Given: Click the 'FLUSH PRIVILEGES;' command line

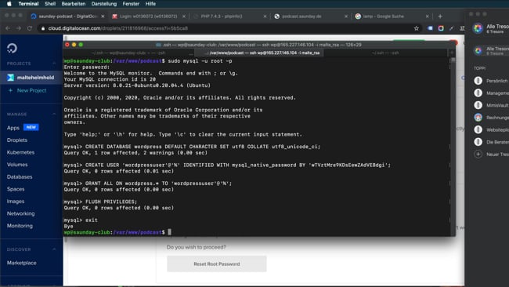Looking at the screenshot, I should 100,202.
